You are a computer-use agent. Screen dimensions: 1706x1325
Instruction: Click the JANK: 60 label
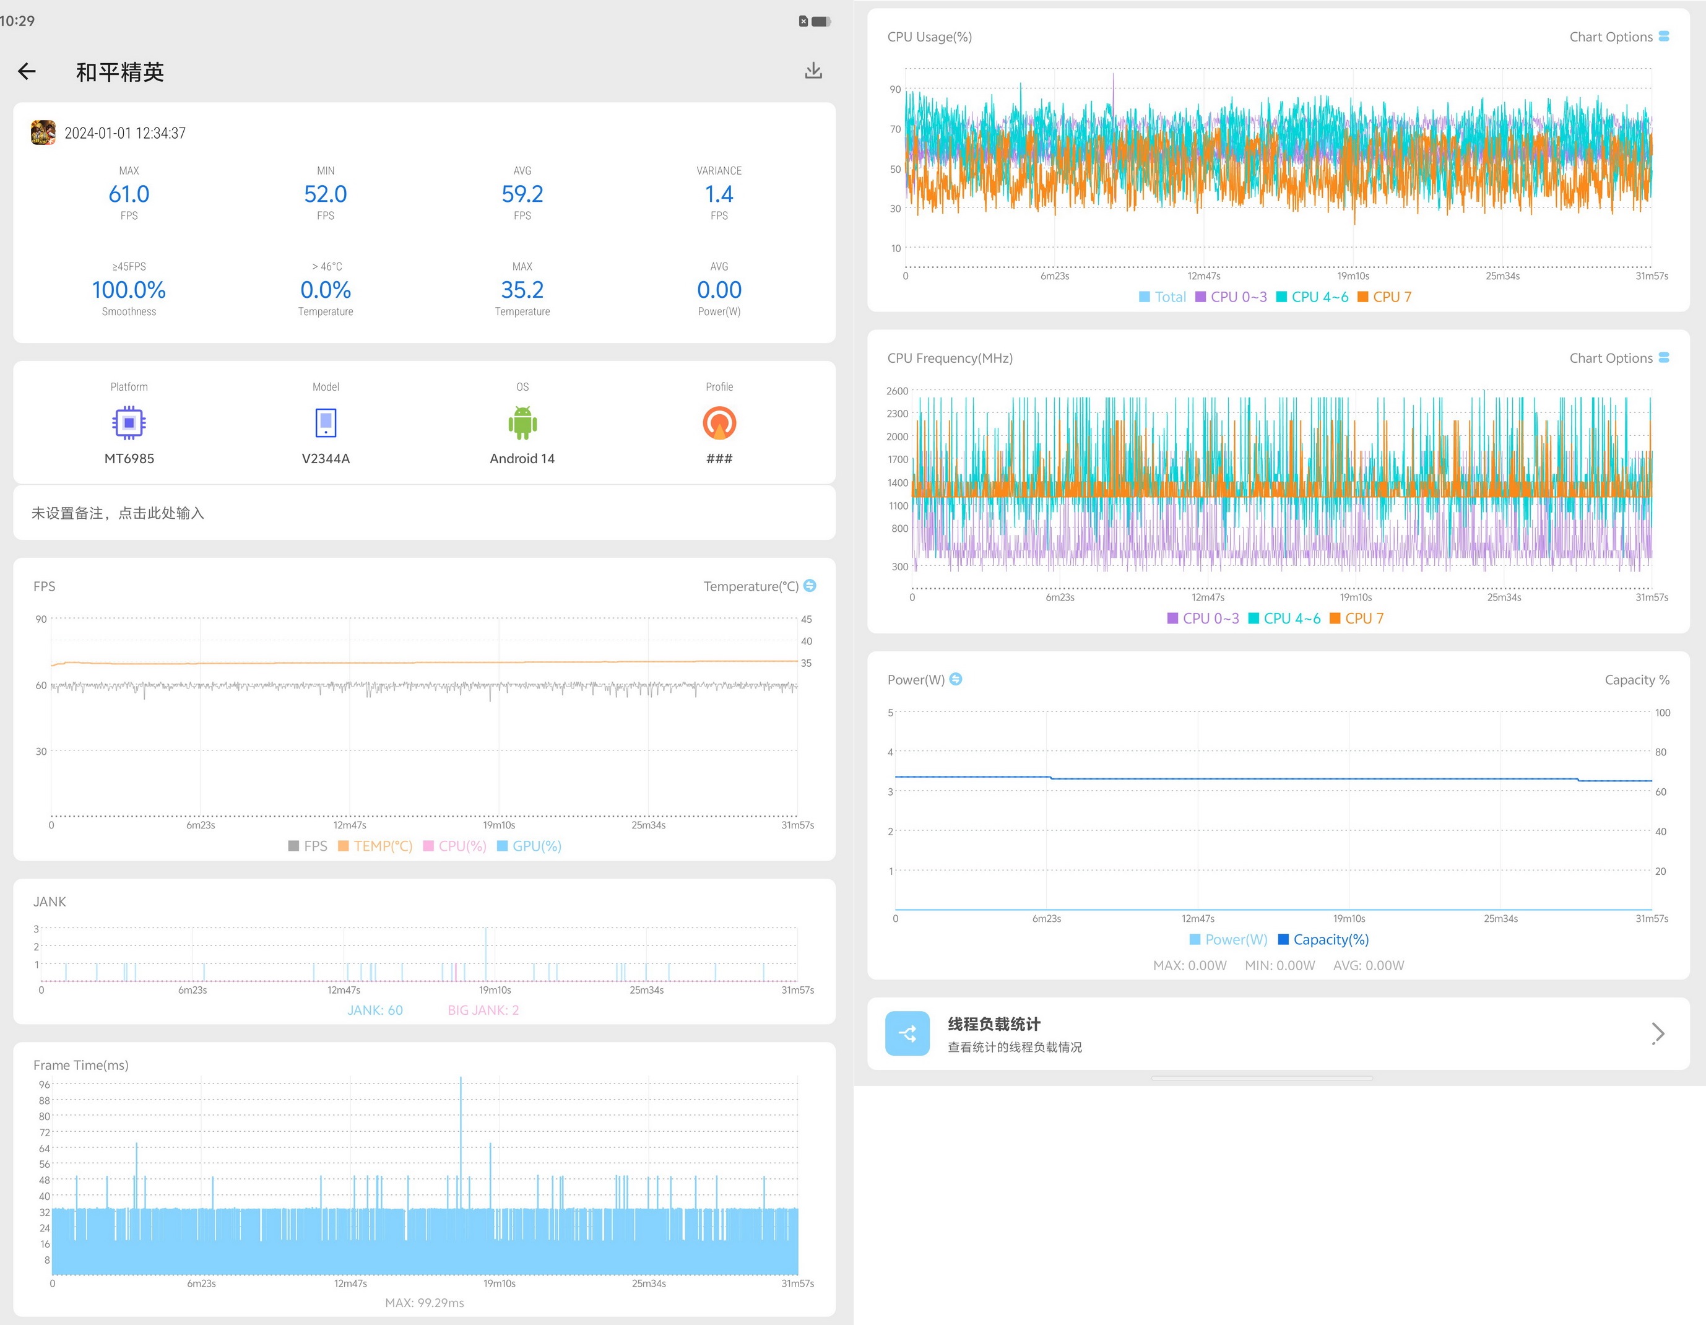[375, 1010]
